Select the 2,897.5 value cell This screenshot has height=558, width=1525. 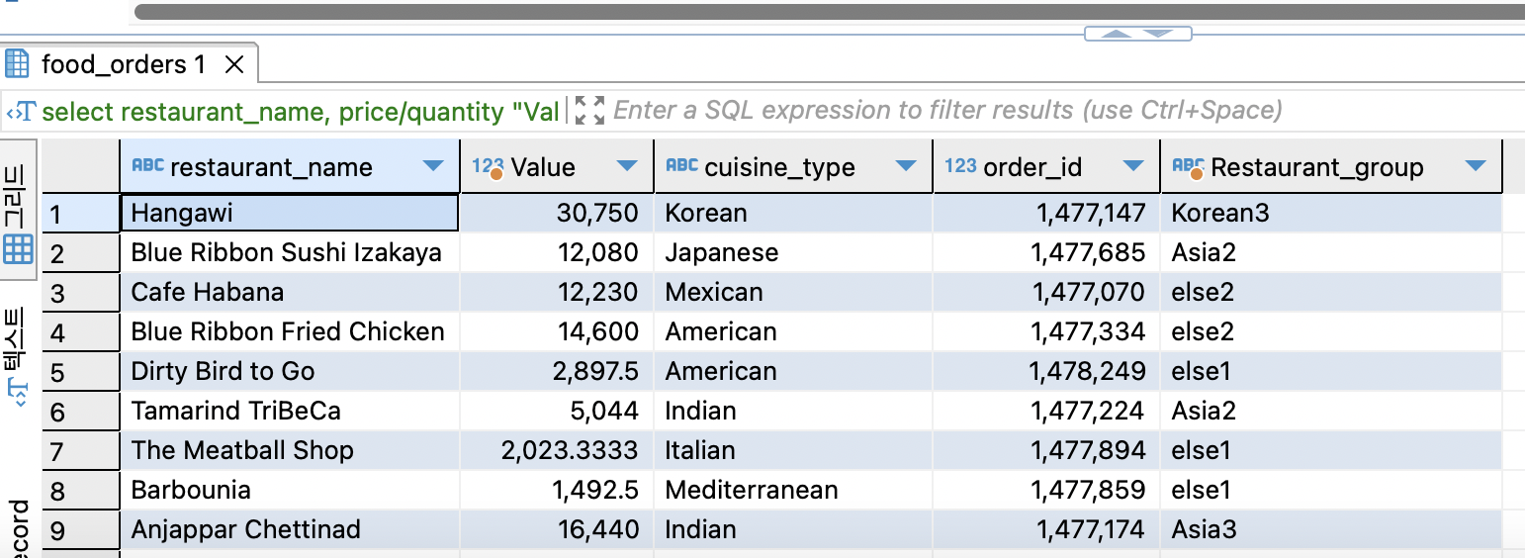(557, 371)
